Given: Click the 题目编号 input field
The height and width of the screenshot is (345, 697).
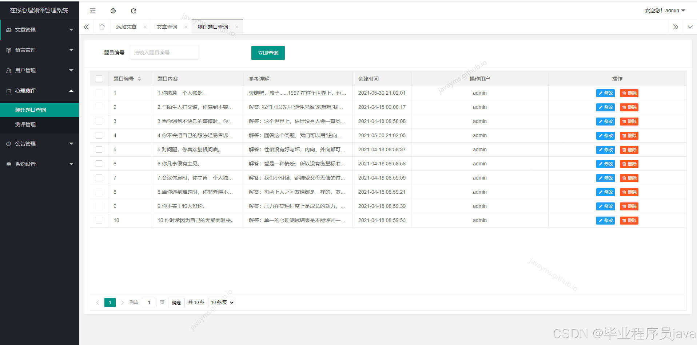Looking at the screenshot, I should [164, 53].
